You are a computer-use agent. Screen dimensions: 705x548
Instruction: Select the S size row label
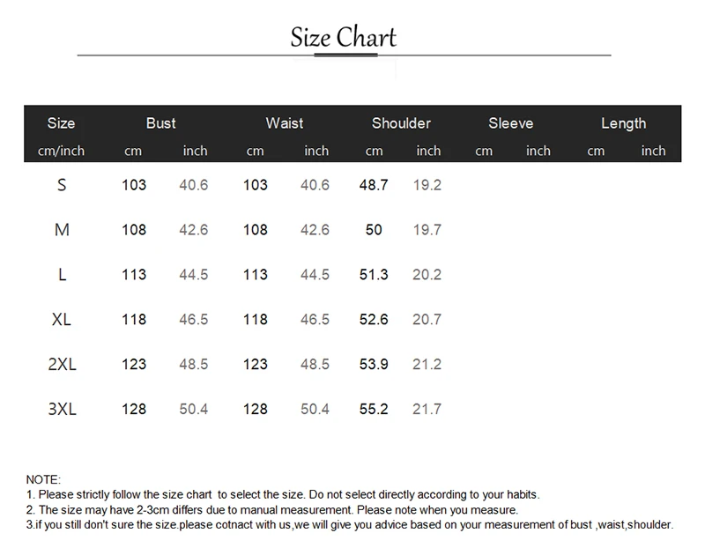[x=62, y=185]
